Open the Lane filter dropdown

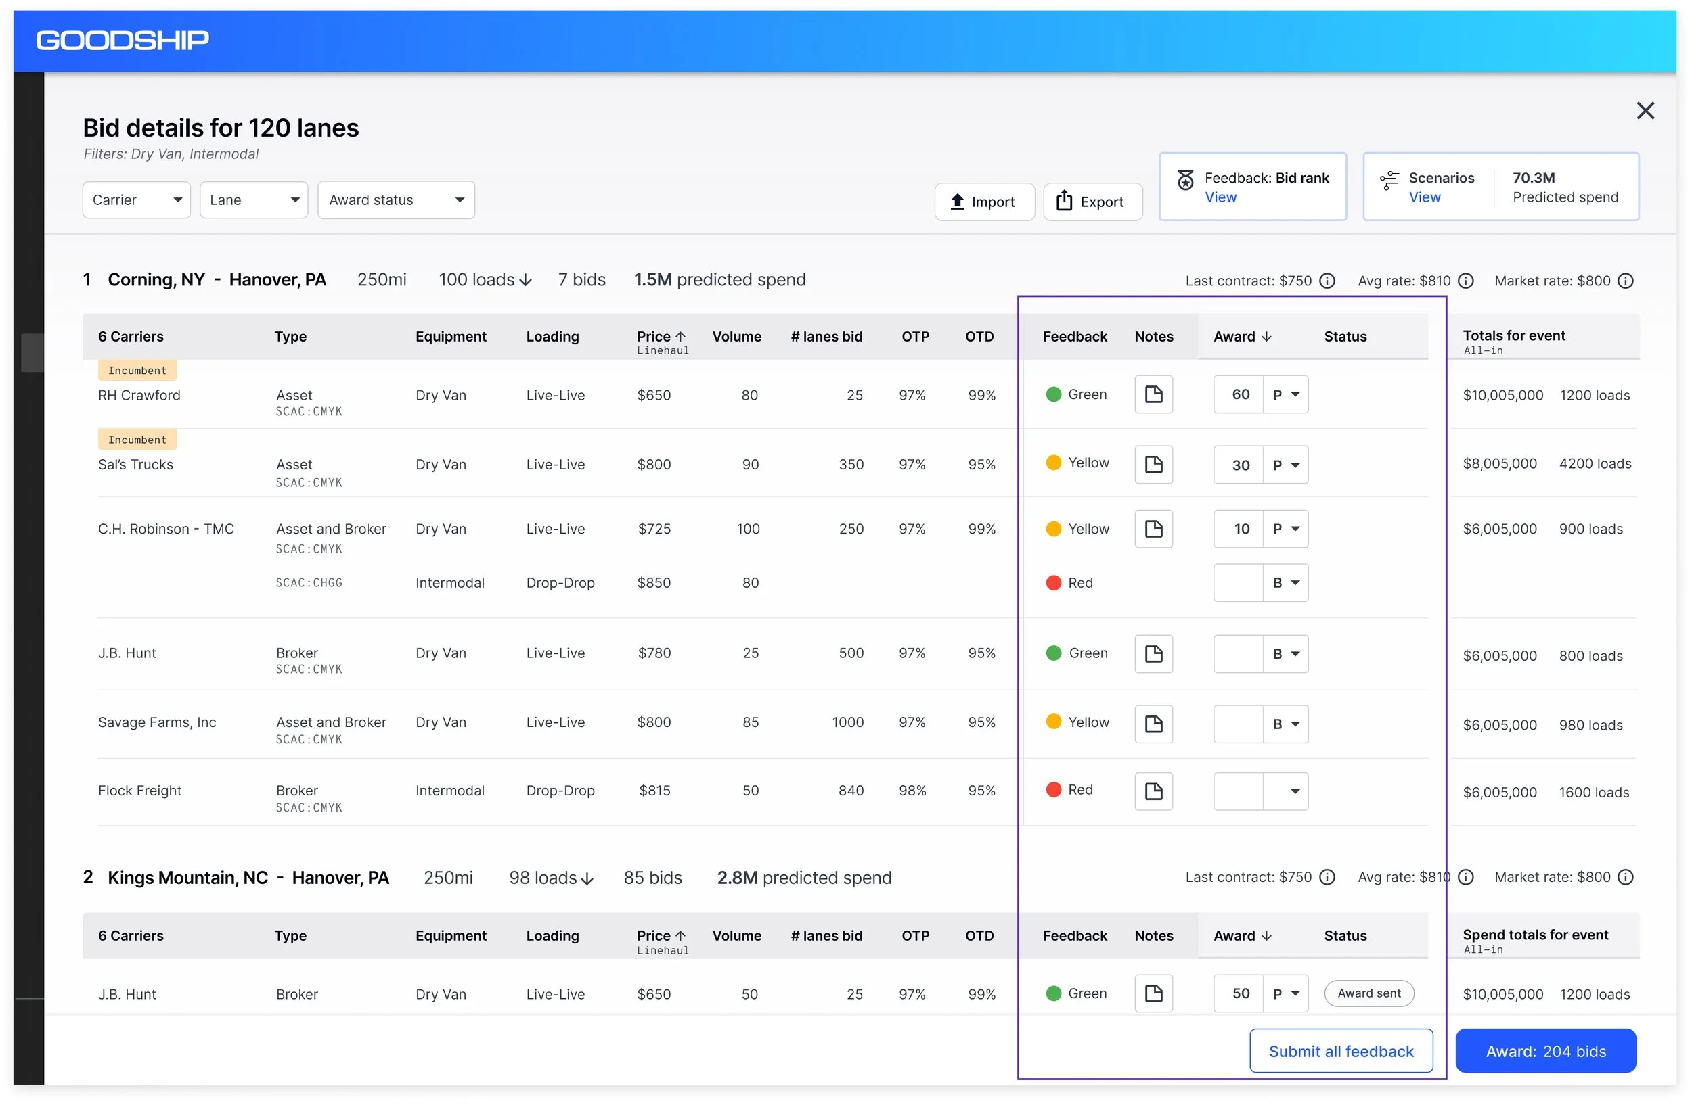[254, 200]
